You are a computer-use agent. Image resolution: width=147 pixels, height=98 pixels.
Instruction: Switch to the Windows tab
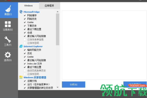tap(28, 6)
